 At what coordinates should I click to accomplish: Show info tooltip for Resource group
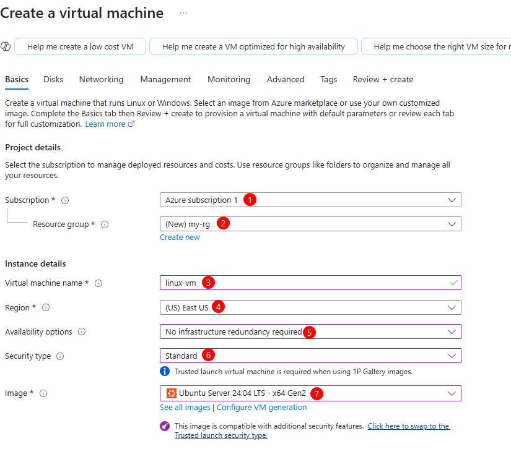click(x=105, y=224)
